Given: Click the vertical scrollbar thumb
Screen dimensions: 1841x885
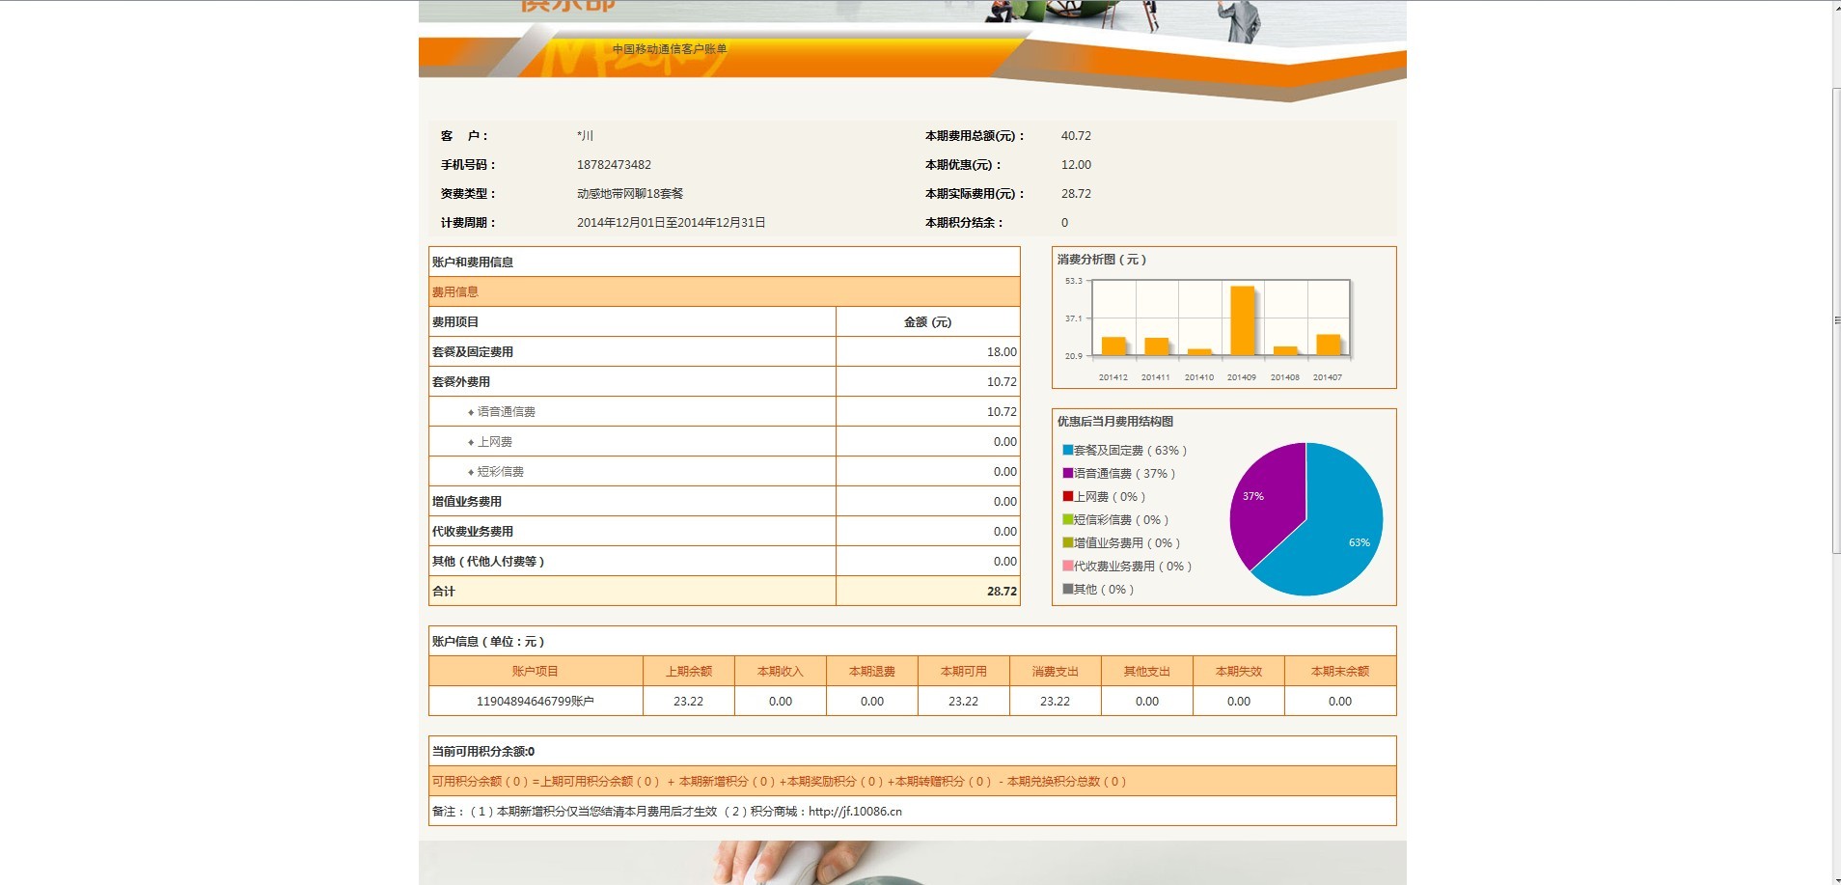Looking at the screenshot, I should pyautogui.click(x=1835, y=318).
